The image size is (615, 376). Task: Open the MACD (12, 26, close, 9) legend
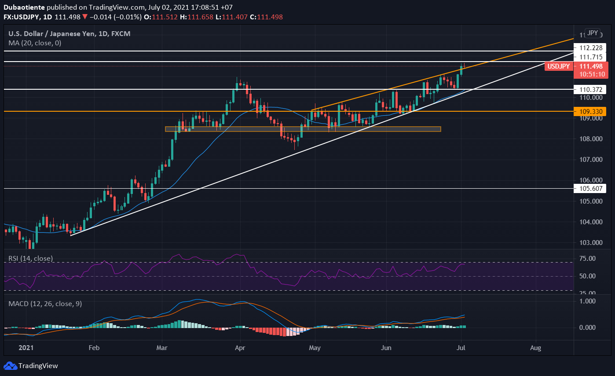click(45, 303)
